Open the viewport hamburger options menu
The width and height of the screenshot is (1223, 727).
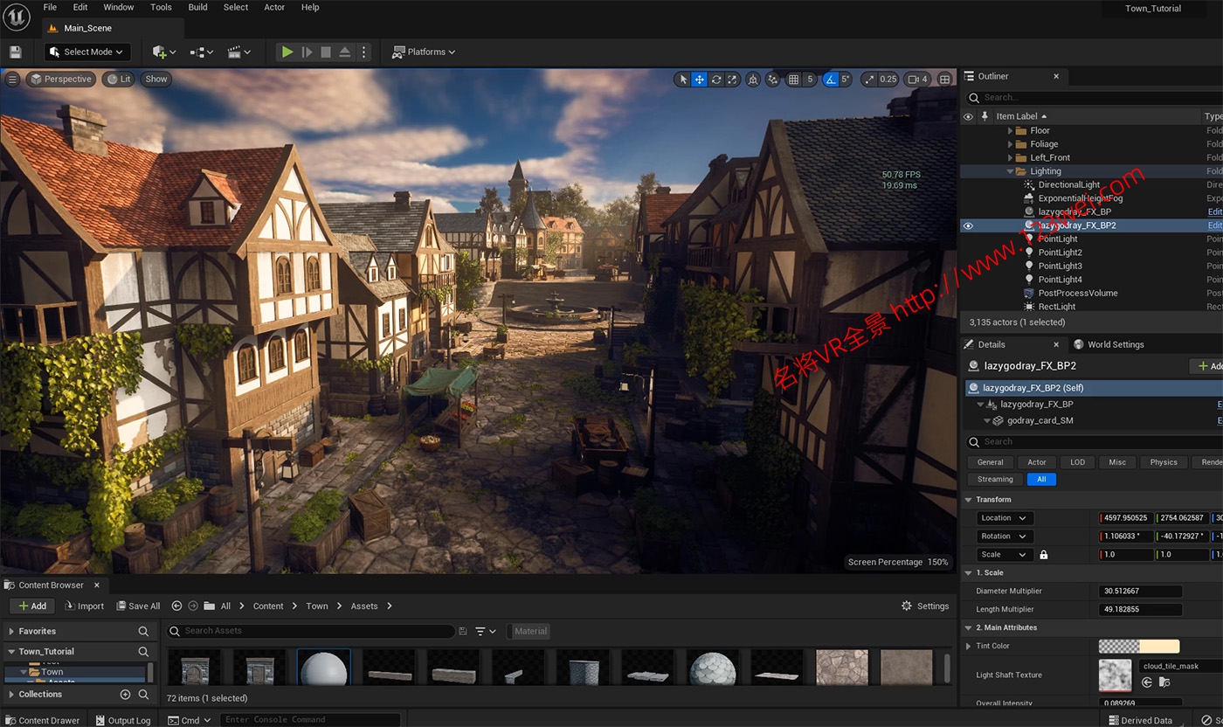[12, 80]
